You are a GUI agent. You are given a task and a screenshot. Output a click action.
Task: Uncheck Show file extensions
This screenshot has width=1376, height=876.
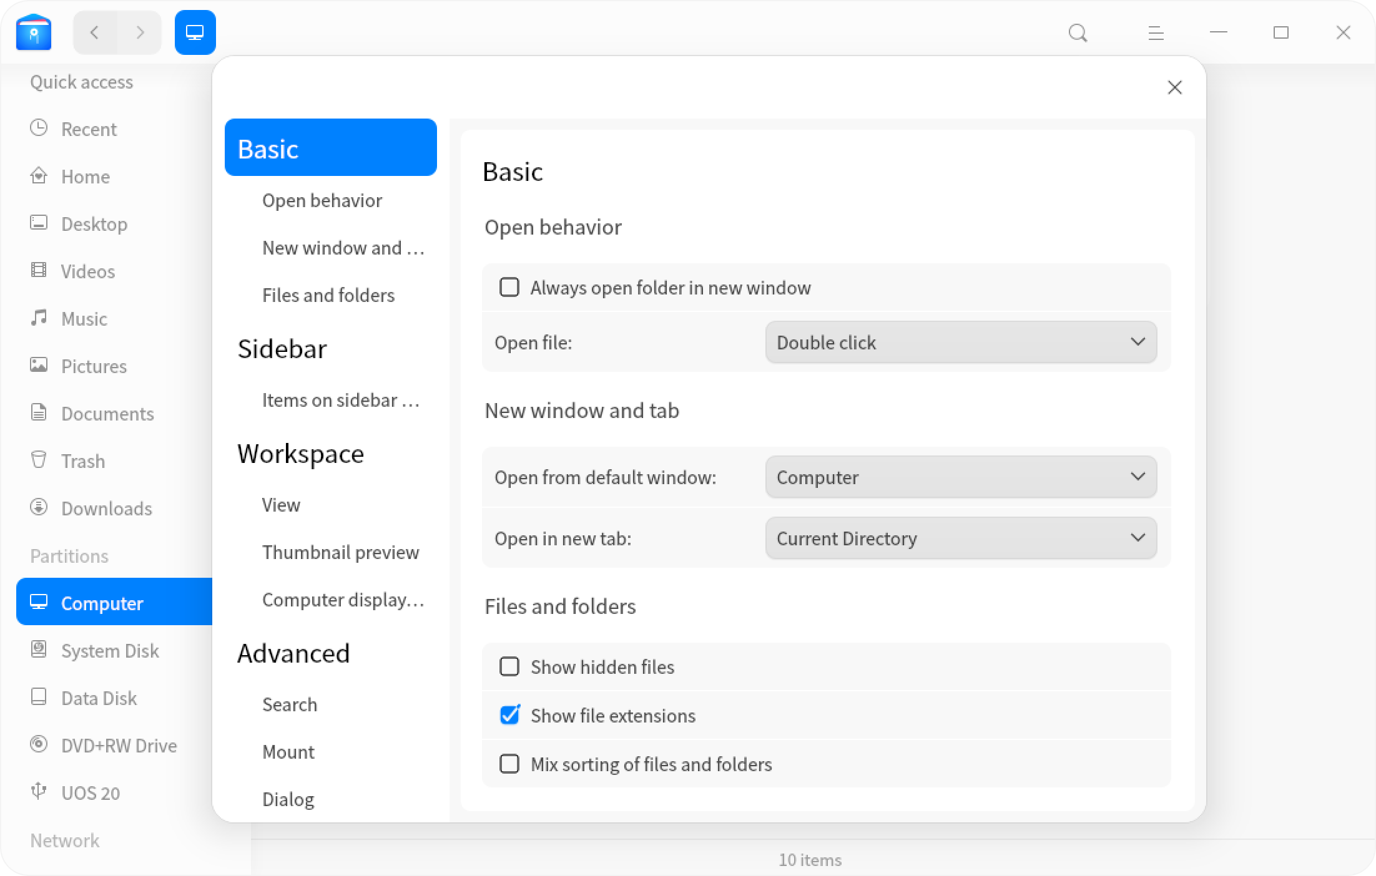tap(509, 716)
